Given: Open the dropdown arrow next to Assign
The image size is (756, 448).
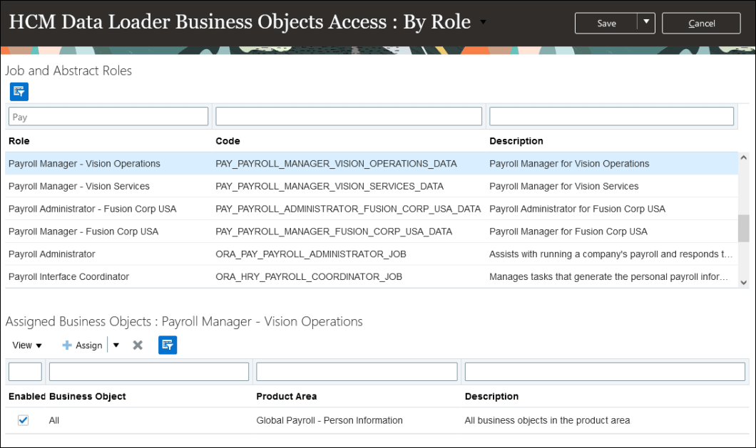Looking at the screenshot, I should point(115,345).
